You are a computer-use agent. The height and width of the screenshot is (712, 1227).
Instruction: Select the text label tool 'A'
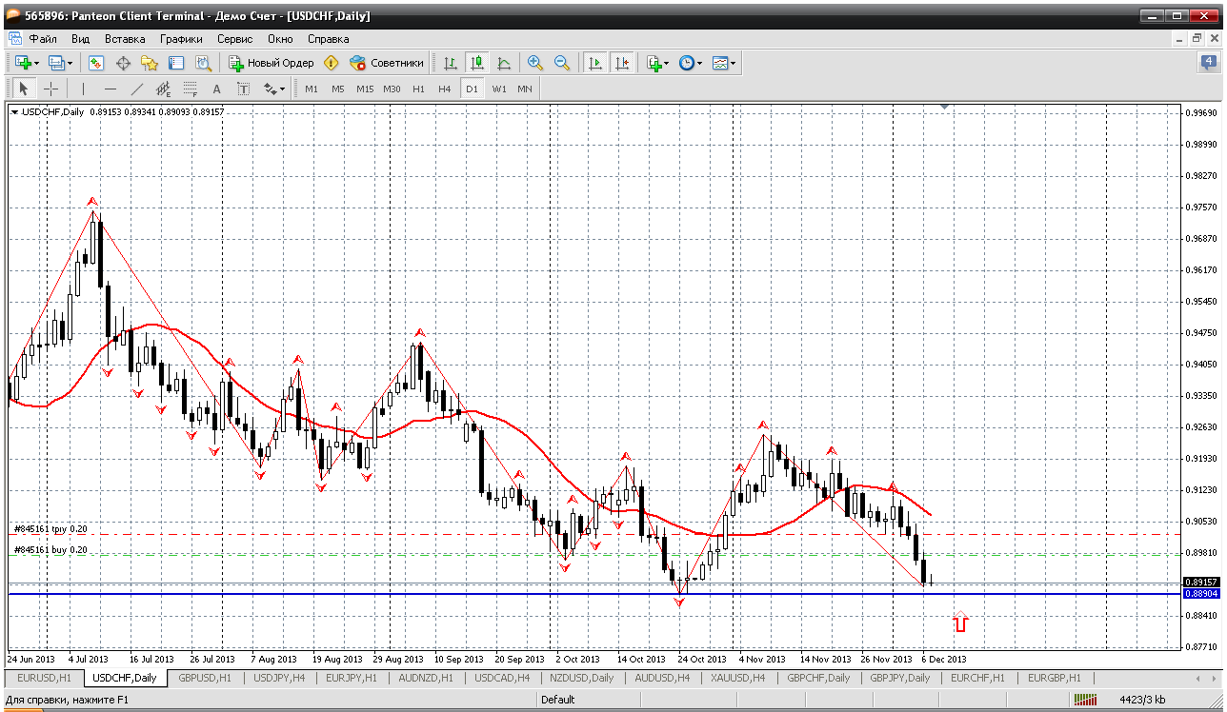(x=216, y=89)
